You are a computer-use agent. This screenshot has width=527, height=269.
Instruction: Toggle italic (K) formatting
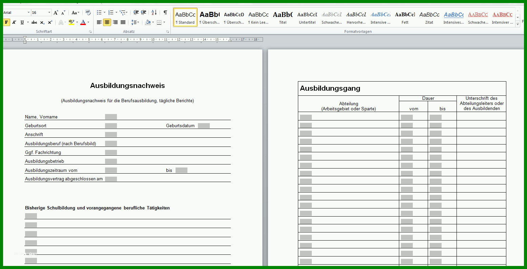tap(14, 22)
